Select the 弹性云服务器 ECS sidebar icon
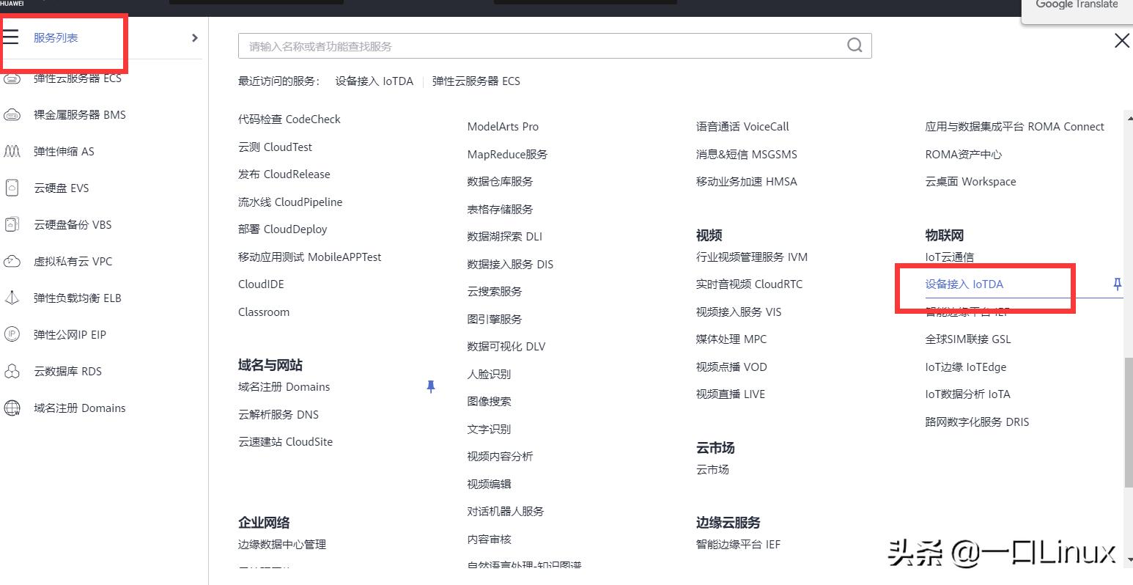 click(x=12, y=78)
